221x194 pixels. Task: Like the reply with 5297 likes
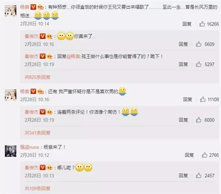coord(199,64)
